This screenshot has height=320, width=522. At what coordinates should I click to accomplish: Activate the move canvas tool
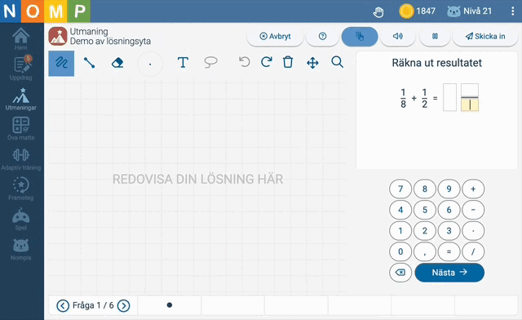coord(312,63)
